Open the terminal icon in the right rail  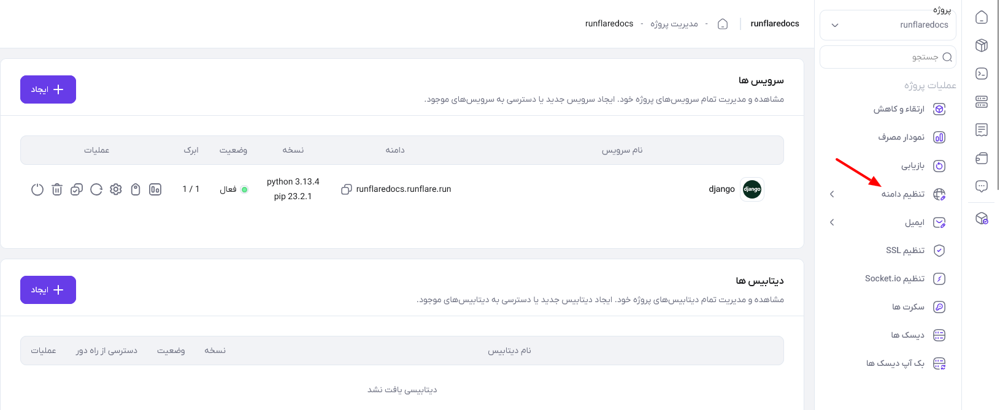(x=982, y=74)
